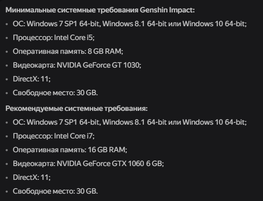Click the bullet before 'Процессор: Intel Core i5'

(x=7, y=38)
